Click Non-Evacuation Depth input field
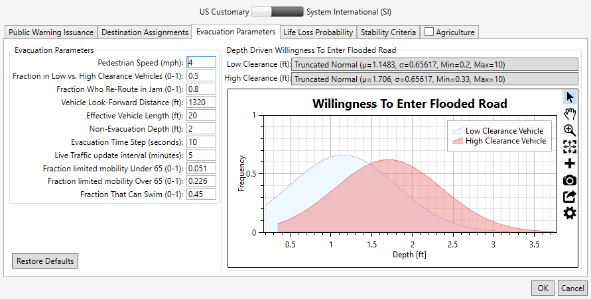The height and width of the screenshot is (299, 591). [201, 128]
